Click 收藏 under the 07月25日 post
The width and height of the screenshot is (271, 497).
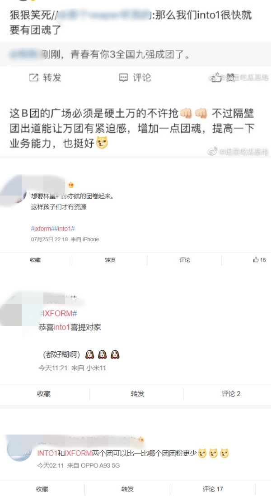[x=35, y=260]
